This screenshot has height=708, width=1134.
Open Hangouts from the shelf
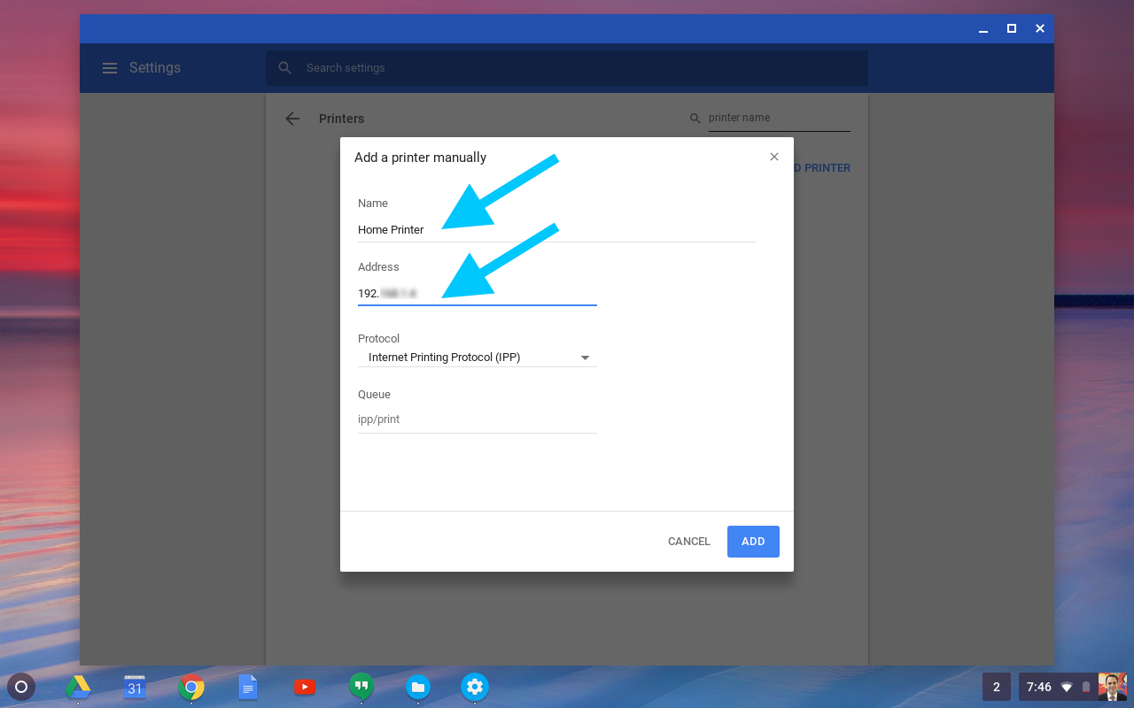coord(361,687)
